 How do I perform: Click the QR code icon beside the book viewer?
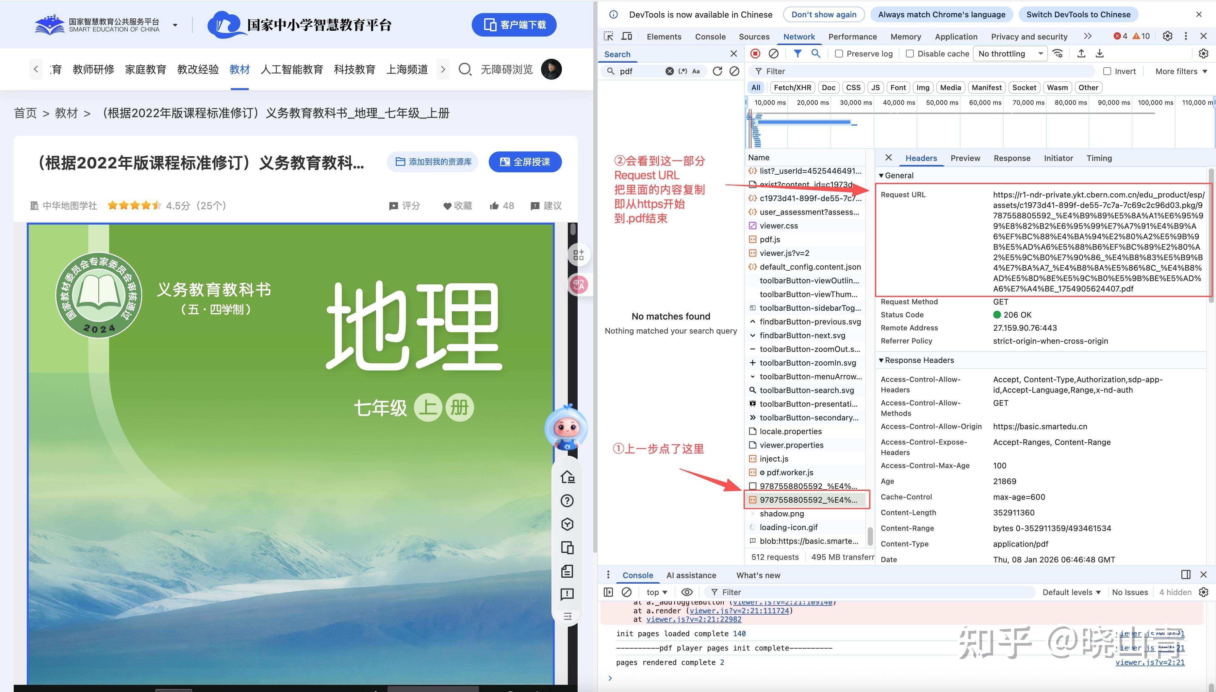[578, 255]
